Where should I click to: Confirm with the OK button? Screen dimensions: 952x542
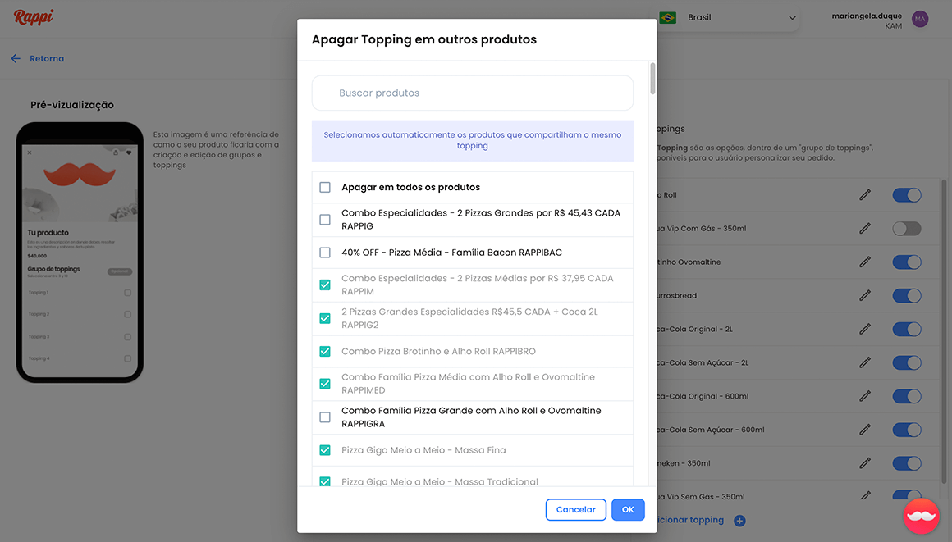click(628, 510)
